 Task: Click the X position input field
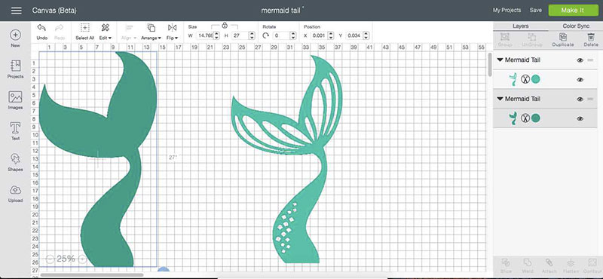click(320, 35)
